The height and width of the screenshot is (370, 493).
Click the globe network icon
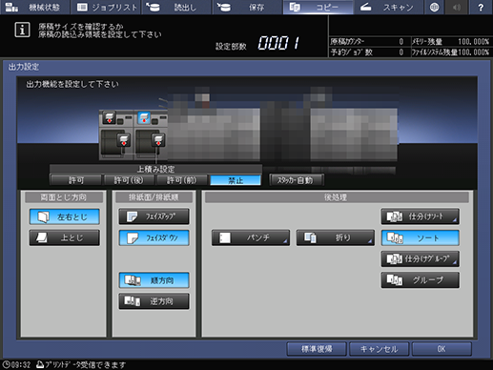tap(434, 7)
